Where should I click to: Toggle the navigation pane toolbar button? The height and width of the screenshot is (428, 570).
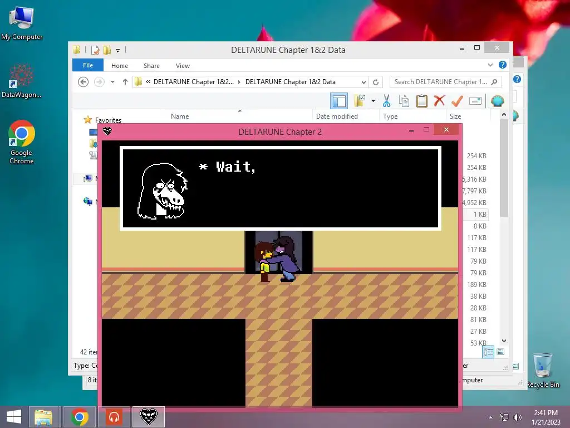point(339,101)
